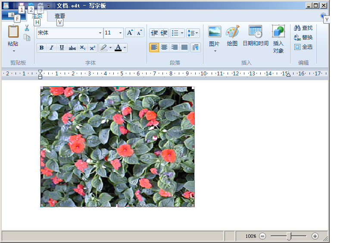Zoom in with the plus button
This screenshot has width=353, height=243.
point(315,236)
